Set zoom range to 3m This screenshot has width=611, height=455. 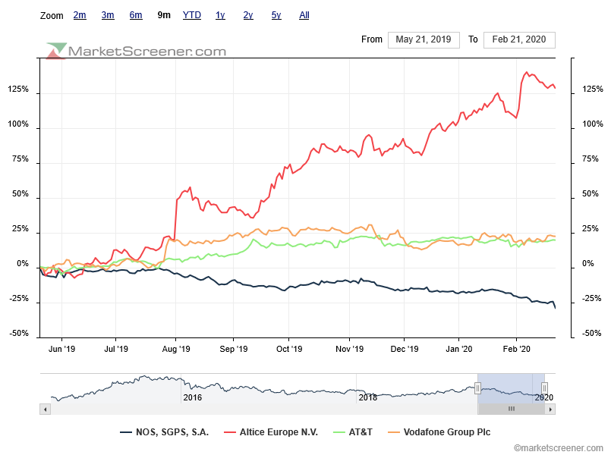tap(108, 15)
